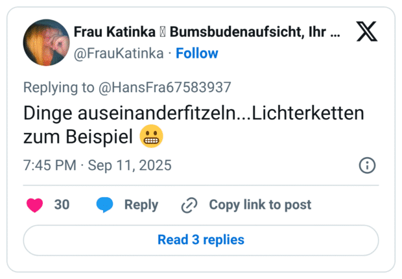402x279 pixels.
Task: Click the 7:45 PM timestamp
Action: [49, 165]
